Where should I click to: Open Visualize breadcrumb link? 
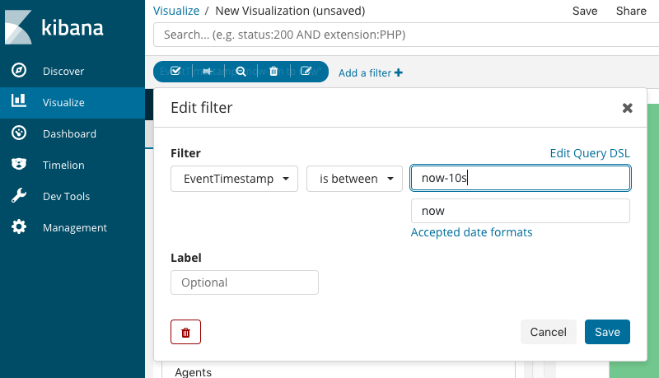[176, 11]
